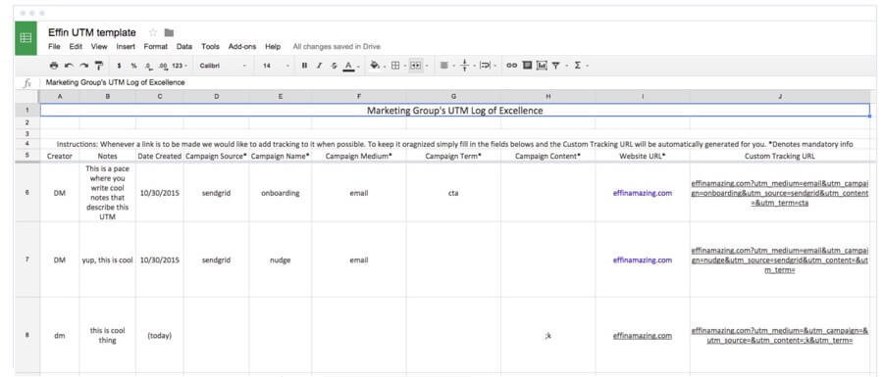Select the Campaign Source* header cell
Image resolution: width=884 pixels, height=377 pixels.
tap(216, 156)
